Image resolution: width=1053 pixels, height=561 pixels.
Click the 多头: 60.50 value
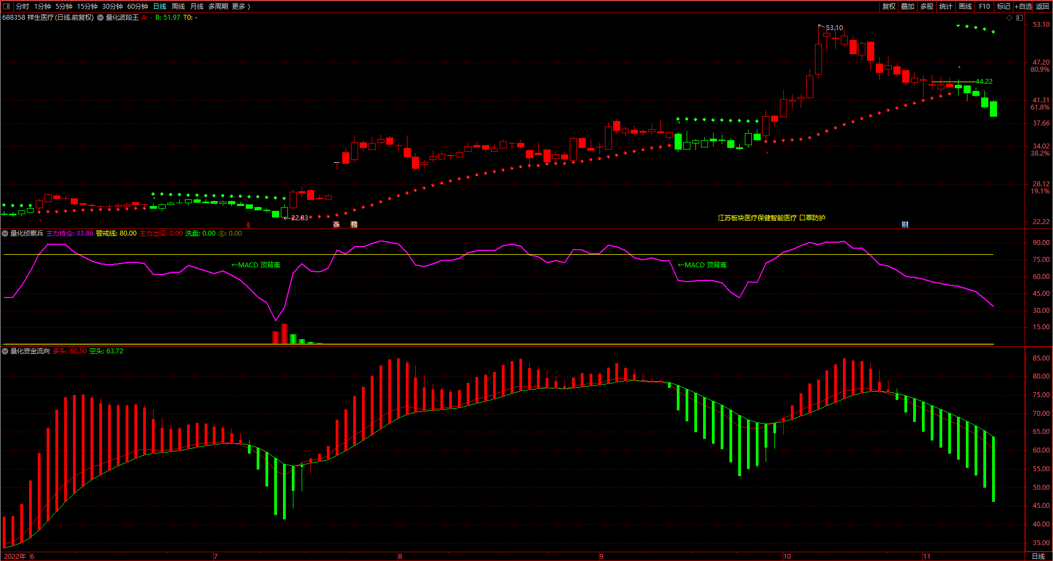(x=70, y=351)
